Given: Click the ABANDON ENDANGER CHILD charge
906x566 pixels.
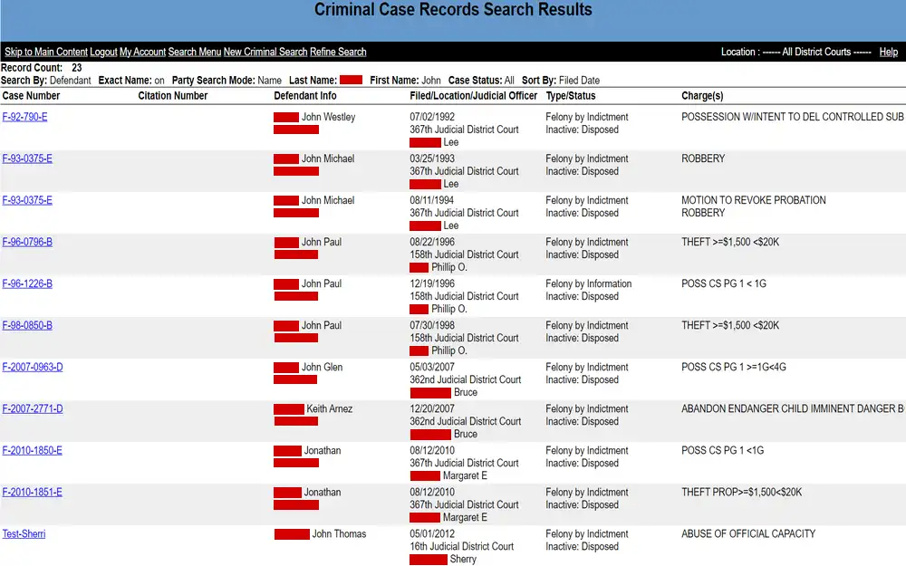Looking at the screenshot, I should click(793, 408).
